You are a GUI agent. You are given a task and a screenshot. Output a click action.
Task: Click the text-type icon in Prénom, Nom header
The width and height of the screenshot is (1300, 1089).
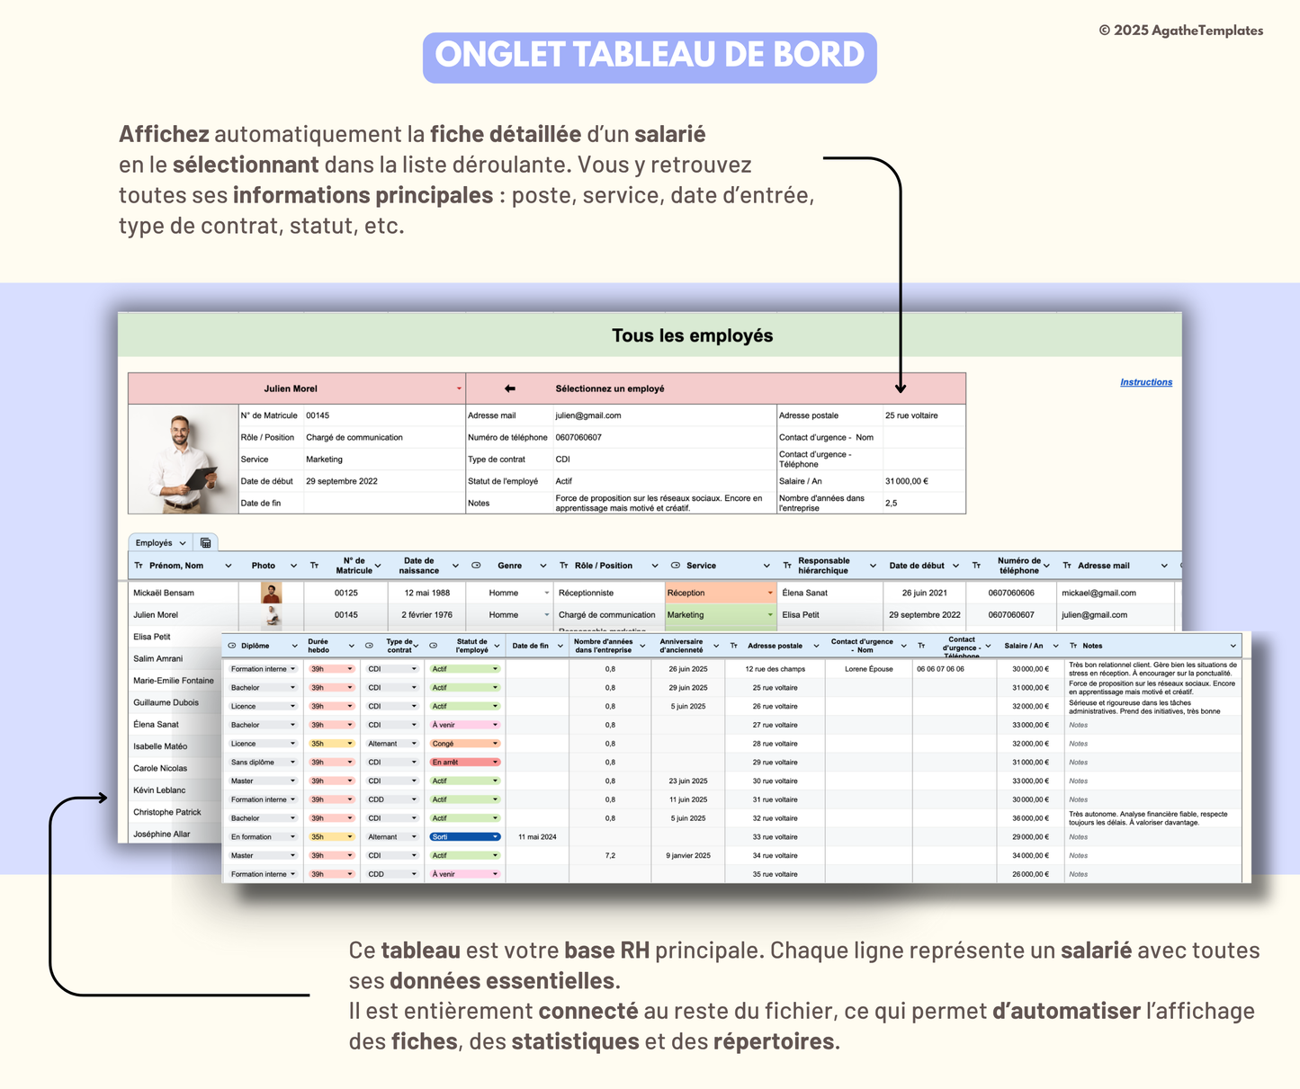tap(139, 566)
